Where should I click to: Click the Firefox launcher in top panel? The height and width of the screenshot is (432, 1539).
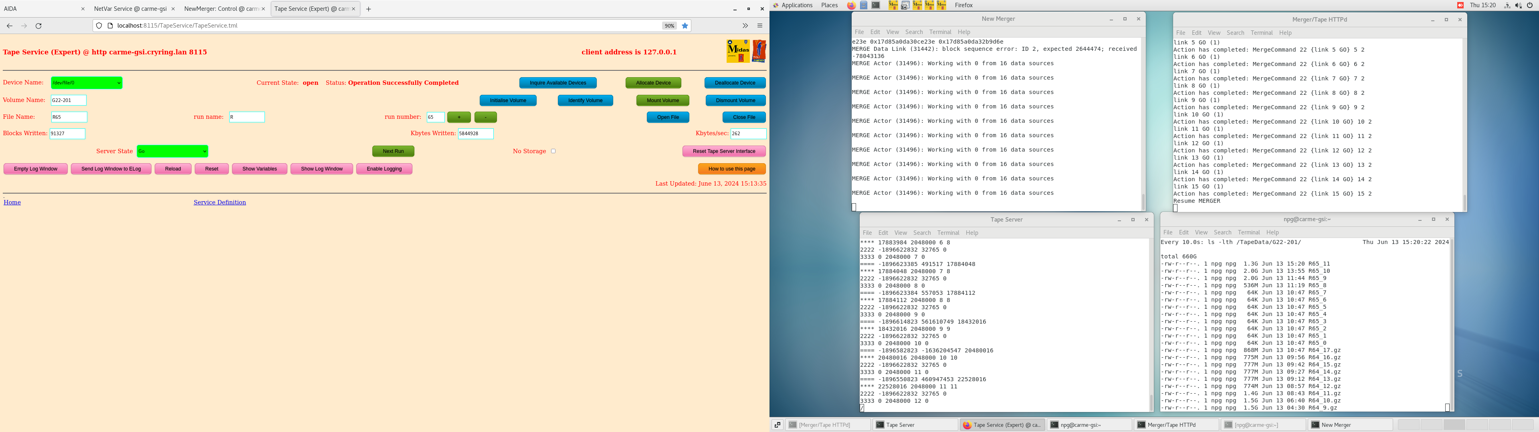[x=851, y=5]
